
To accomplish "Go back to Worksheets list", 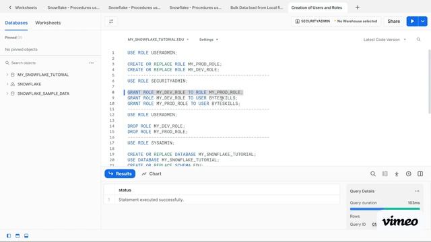I will point(22,7).
